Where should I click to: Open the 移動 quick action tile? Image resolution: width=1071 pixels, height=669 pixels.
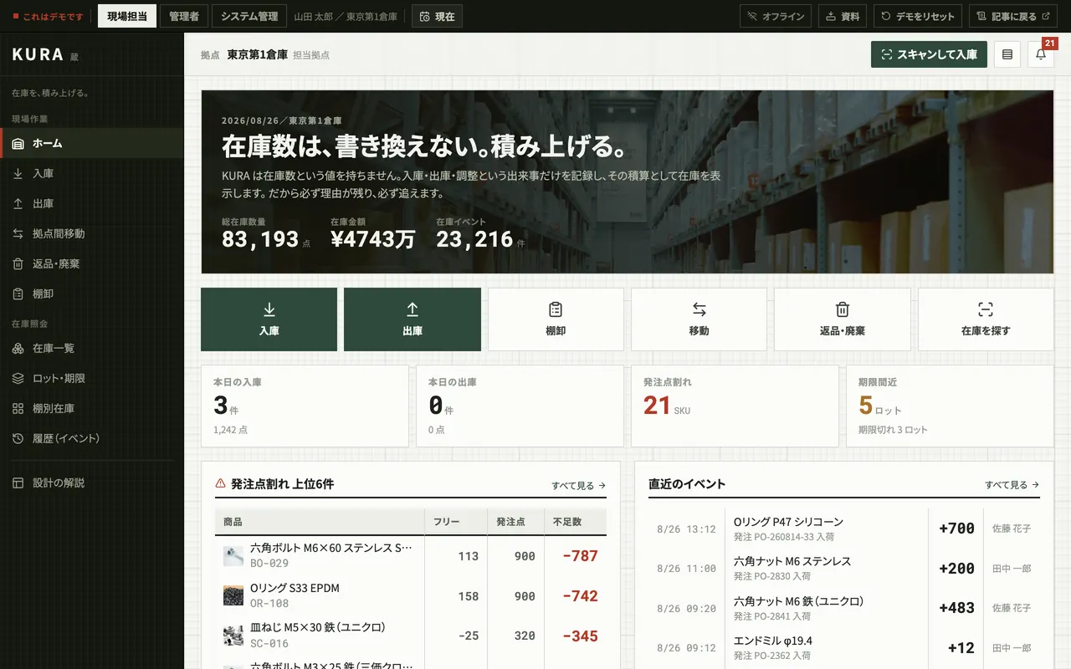pyautogui.click(x=699, y=319)
